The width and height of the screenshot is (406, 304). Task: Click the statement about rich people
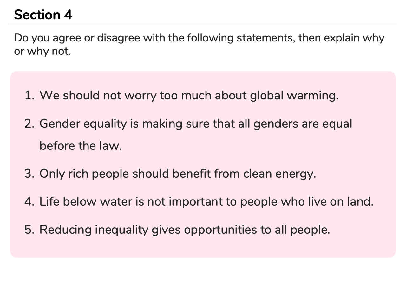pos(178,174)
